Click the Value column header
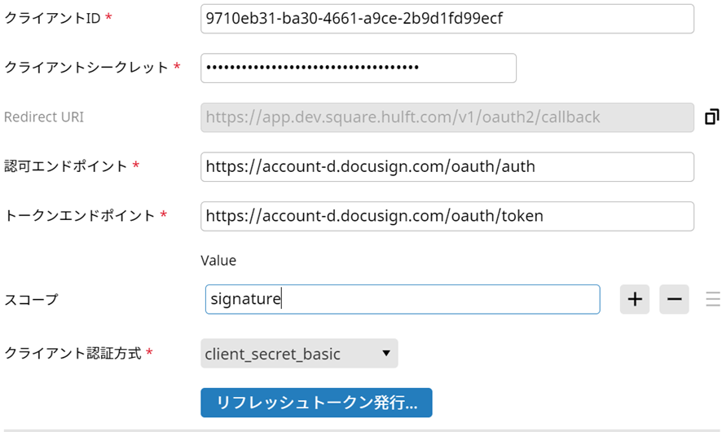Image resolution: width=722 pixels, height=432 pixels. pyautogui.click(x=218, y=261)
